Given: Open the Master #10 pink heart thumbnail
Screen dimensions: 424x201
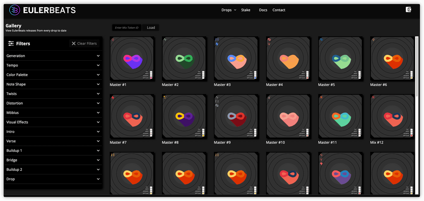Looking at the screenshot, I should (x=288, y=116).
